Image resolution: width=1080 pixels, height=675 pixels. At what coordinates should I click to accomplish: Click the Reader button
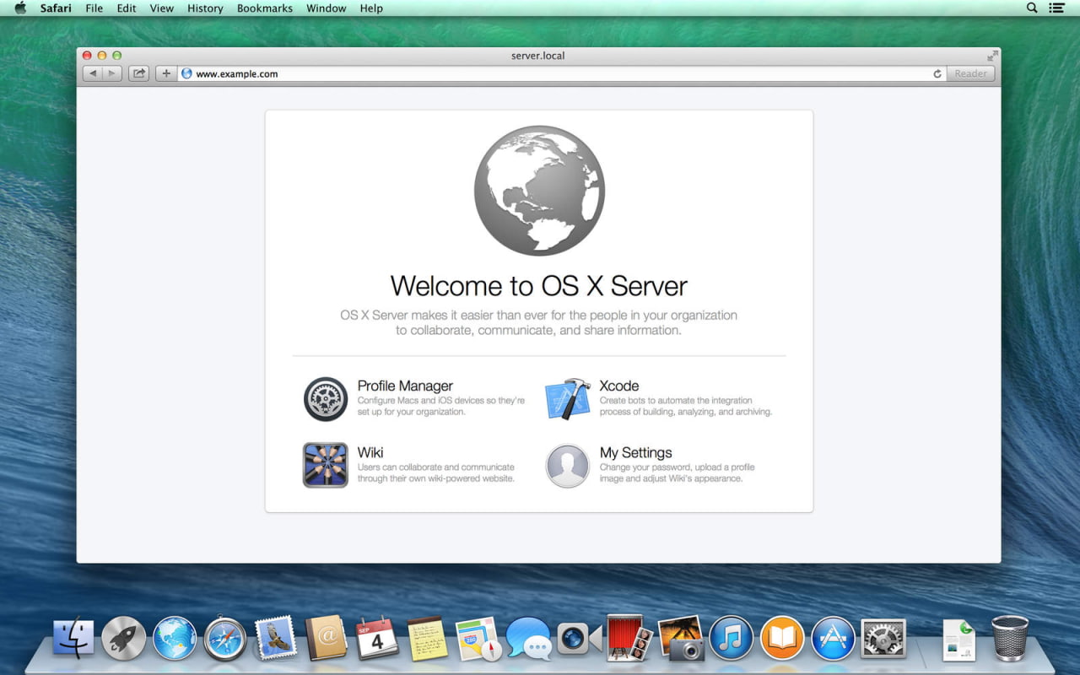[x=970, y=74]
